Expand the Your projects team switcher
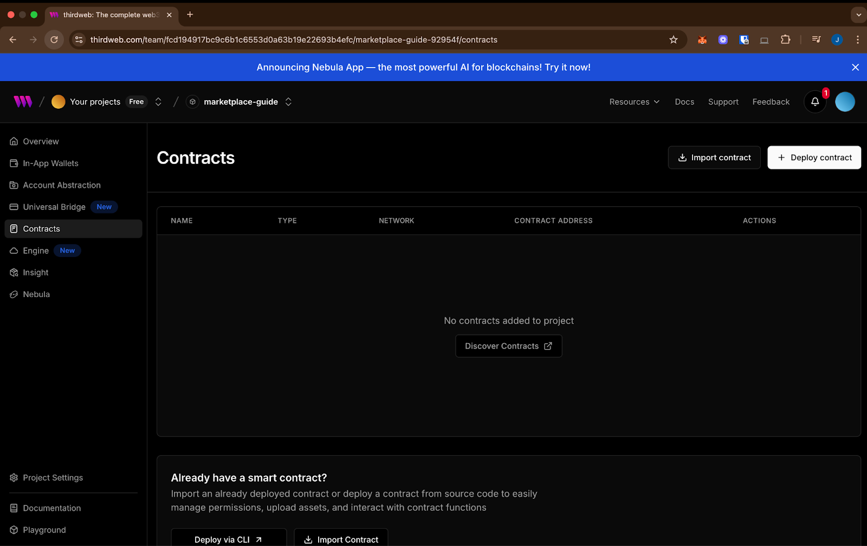The height and width of the screenshot is (546, 867). pyautogui.click(x=158, y=102)
